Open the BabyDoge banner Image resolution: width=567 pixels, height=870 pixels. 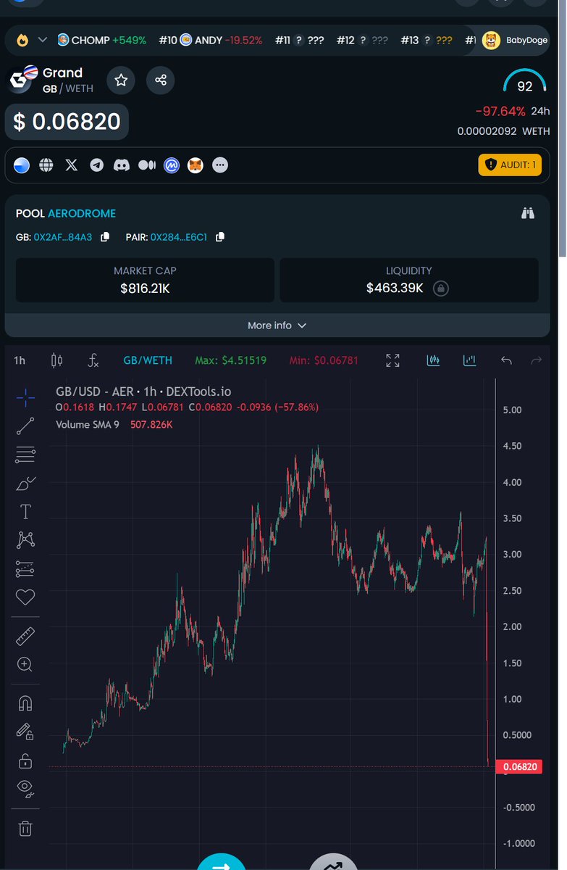515,40
